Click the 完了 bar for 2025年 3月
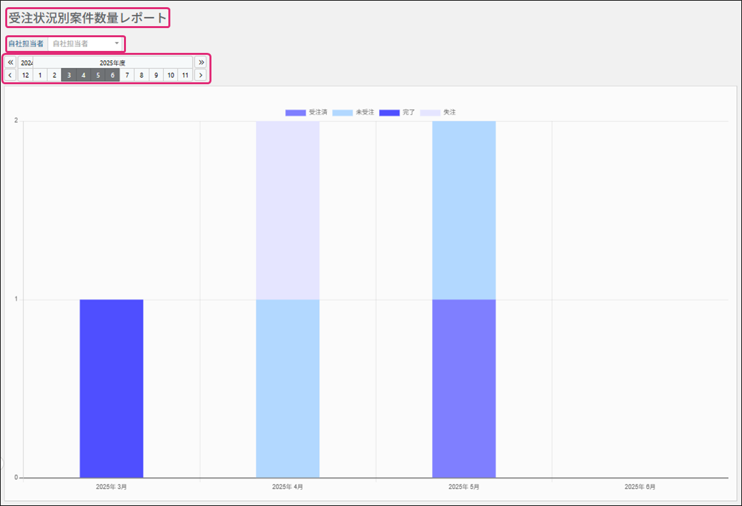 coord(112,388)
